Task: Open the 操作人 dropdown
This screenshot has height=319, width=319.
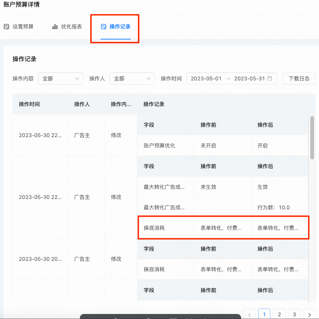Action: (x=132, y=79)
